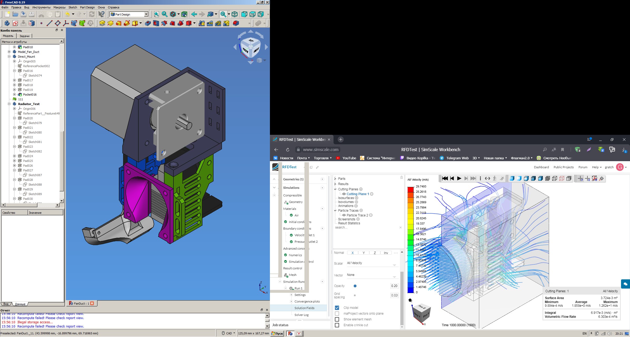The height and width of the screenshot is (337, 630).
Task: Play the SimScale results animation
Action: [x=459, y=179]
